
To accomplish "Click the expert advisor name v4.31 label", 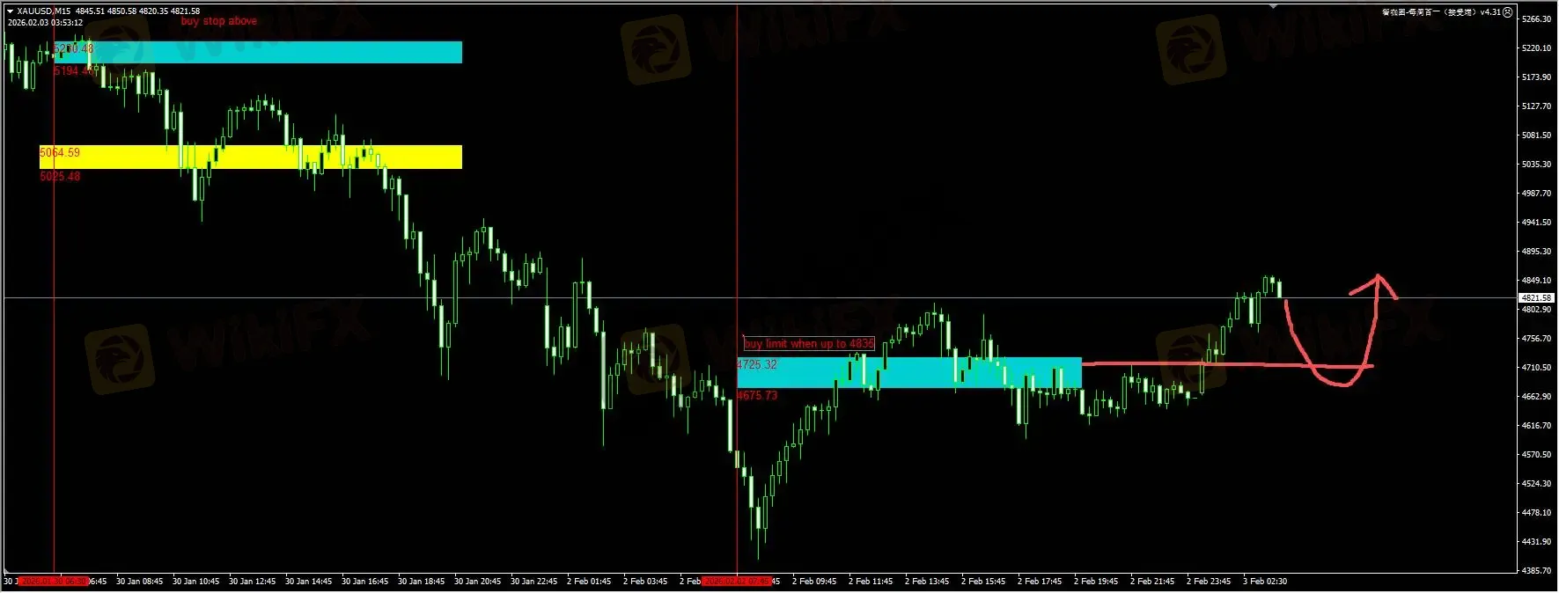I will tap(1441, 12).
